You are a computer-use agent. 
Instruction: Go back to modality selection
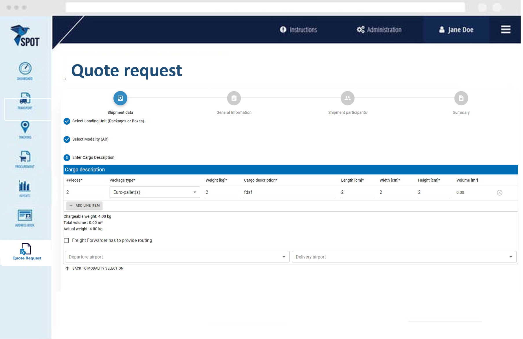pyautogui.click(x=95, y=268)
